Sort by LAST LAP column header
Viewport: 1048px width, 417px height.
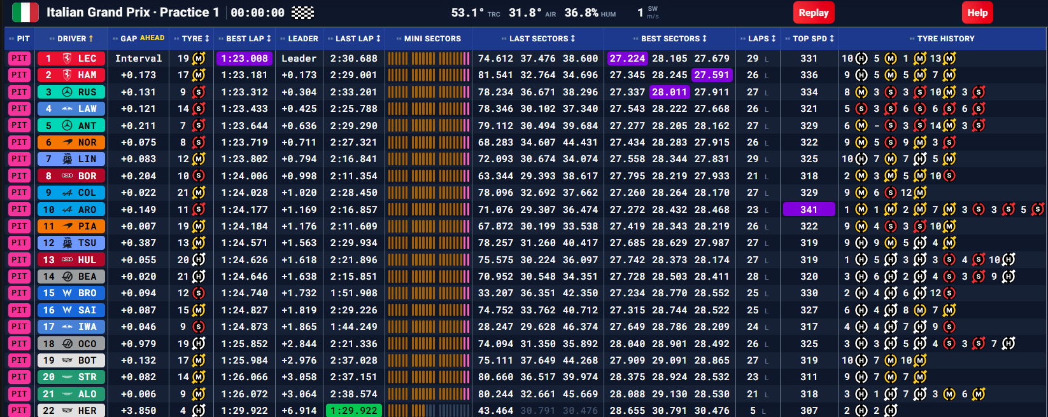pos(358,39)
